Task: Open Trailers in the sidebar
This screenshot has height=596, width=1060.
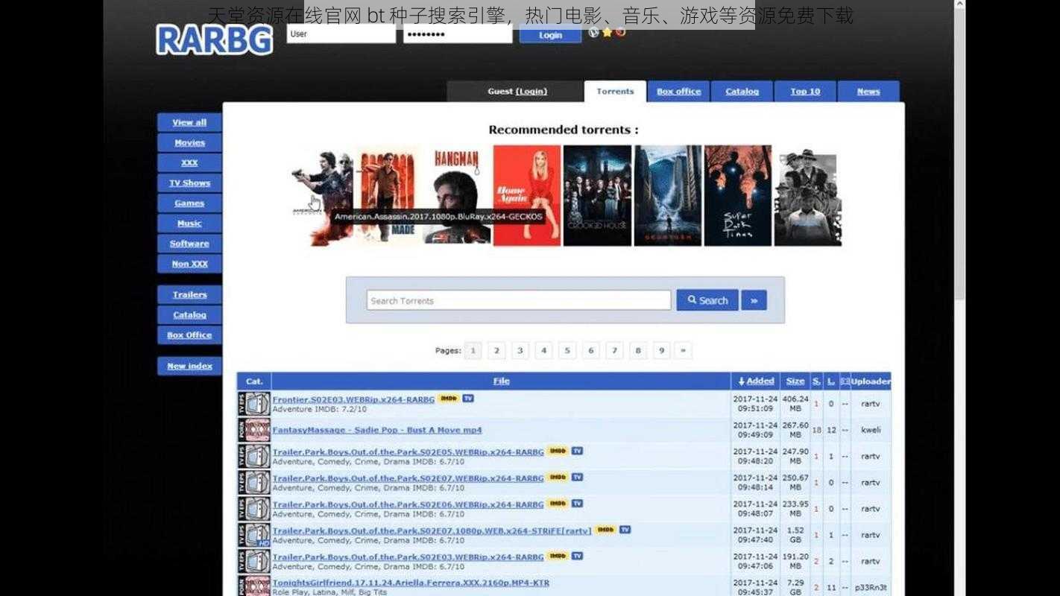Action: tap(189, 294)
